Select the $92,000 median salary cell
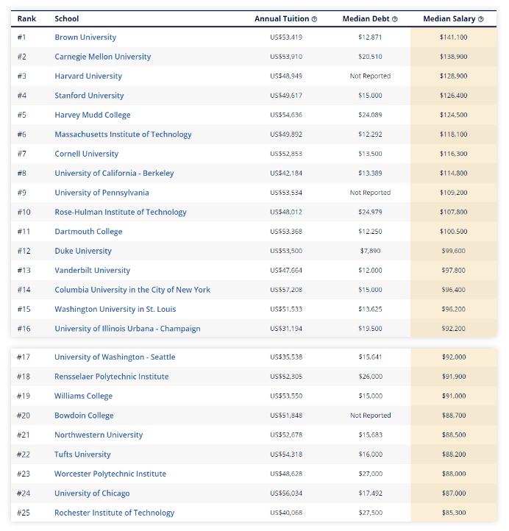This screenshot has width=509, height=531. click(x=454, y=357)
